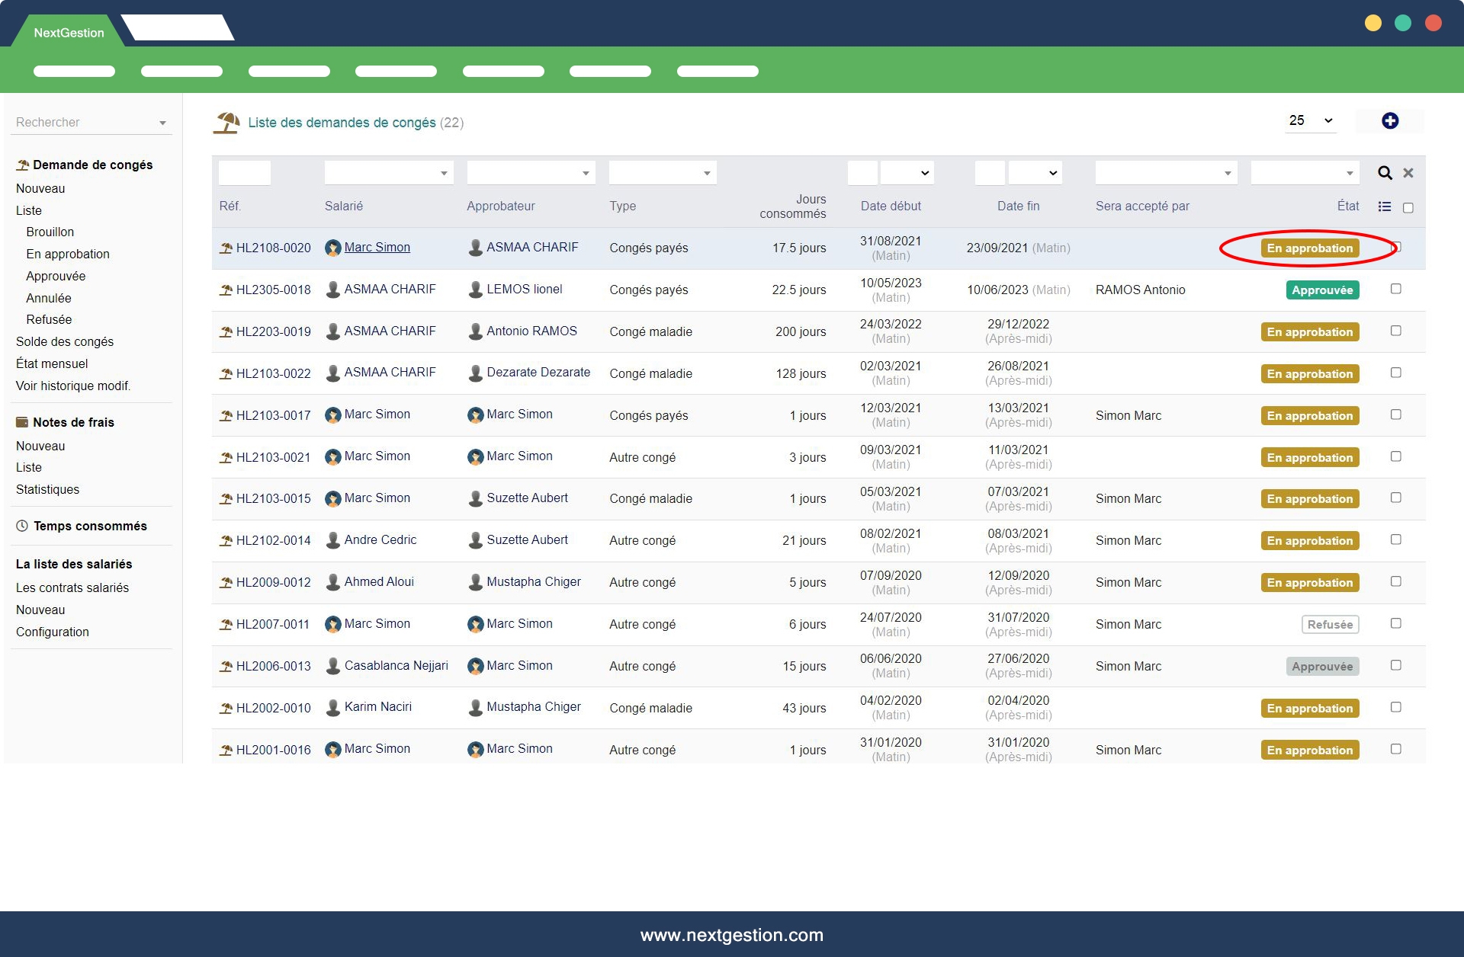The image size is (1464, 957).
Task: Click the clock icon beside Temps consommés
Action: (x=22, y=526)
